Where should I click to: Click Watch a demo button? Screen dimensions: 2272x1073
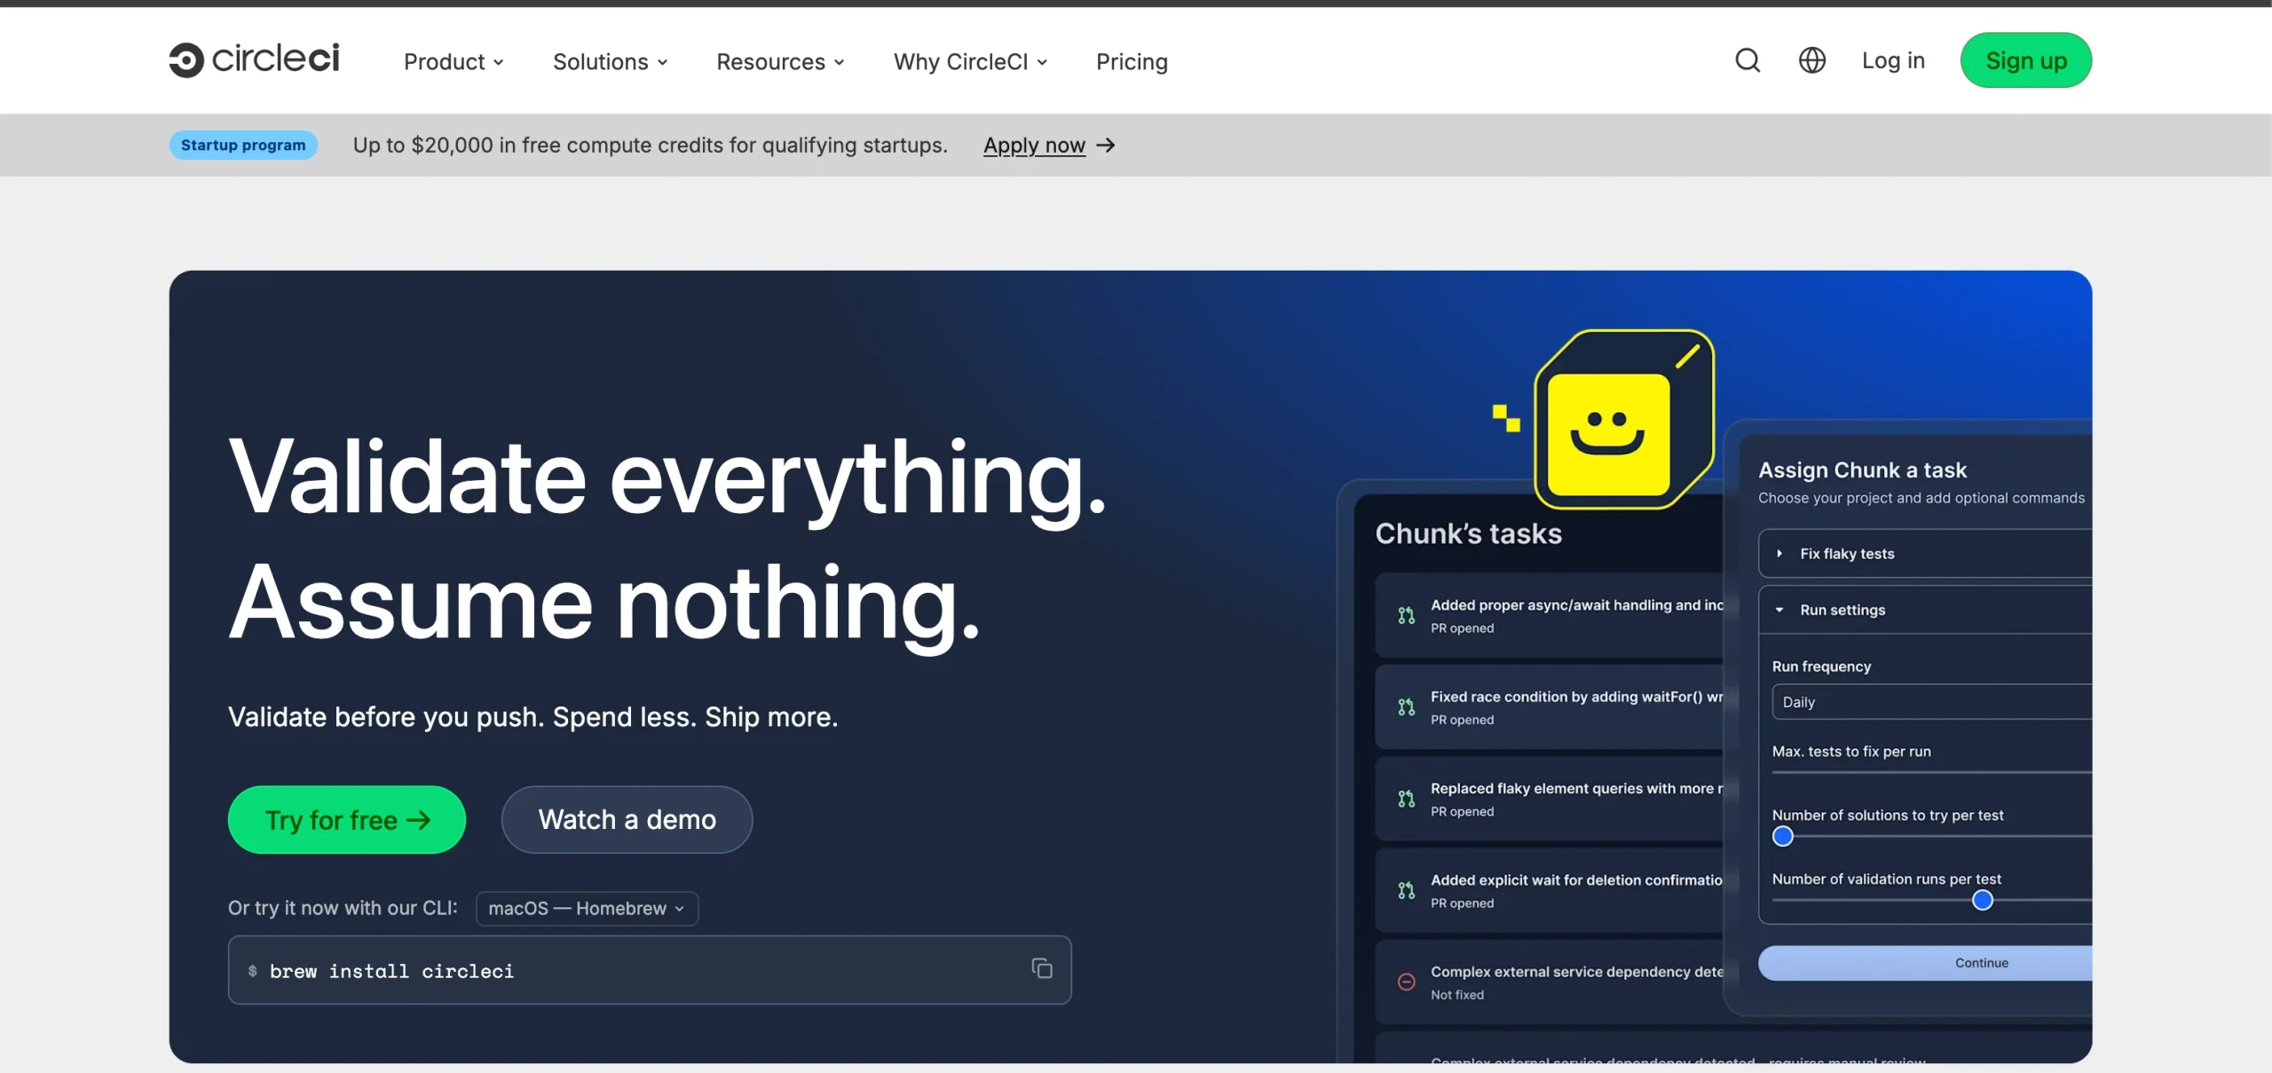point(627,820)
